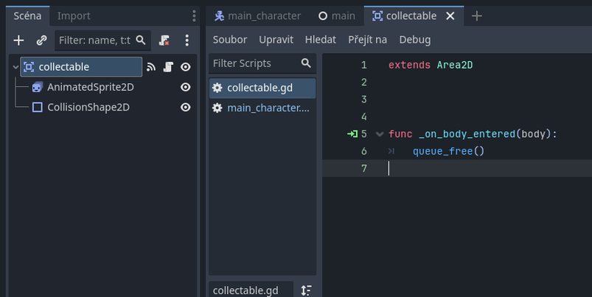The image size is (592, 297).
Task: Click the collectable scene tab icon
Action: 377,16
